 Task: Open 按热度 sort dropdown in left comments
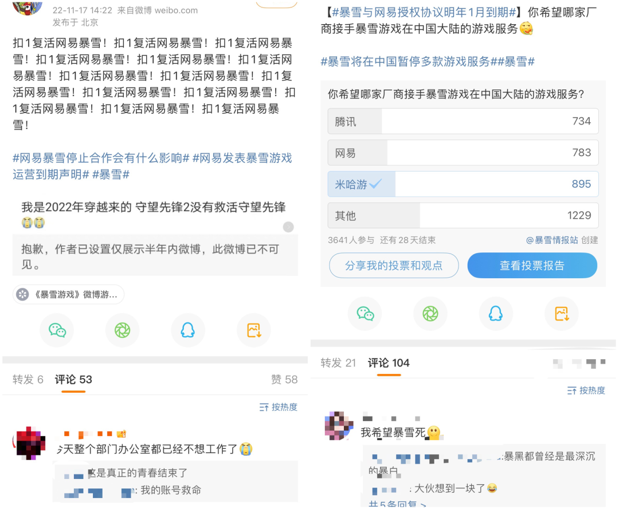279,407
